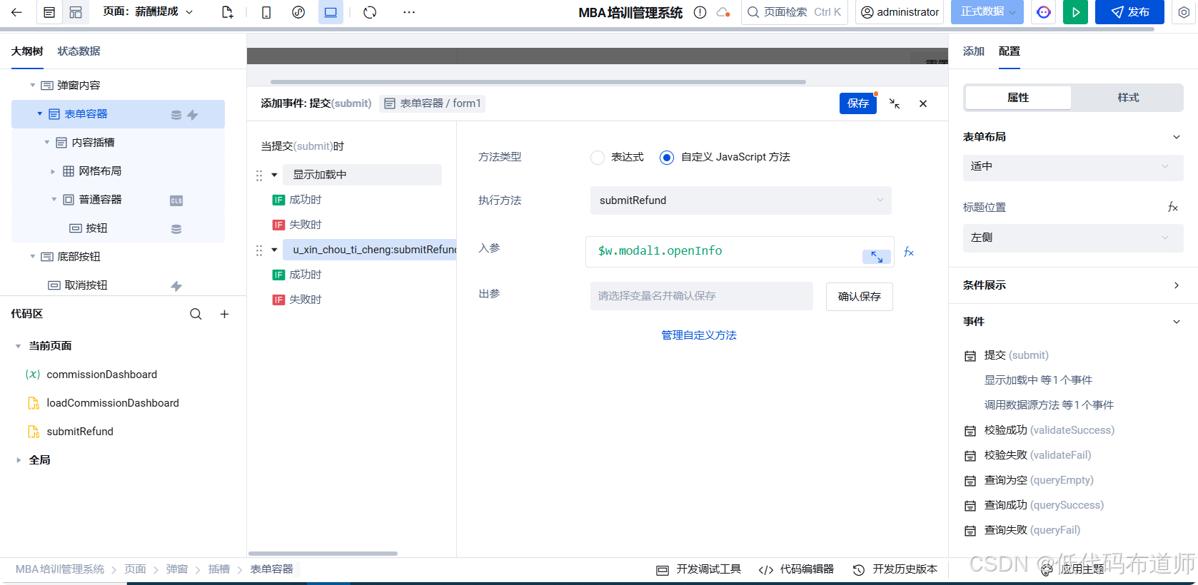The width and height of the screenshot is (1198, 585).
Task: Select the commissionDashboard variable
Action: tap(102, 375)
